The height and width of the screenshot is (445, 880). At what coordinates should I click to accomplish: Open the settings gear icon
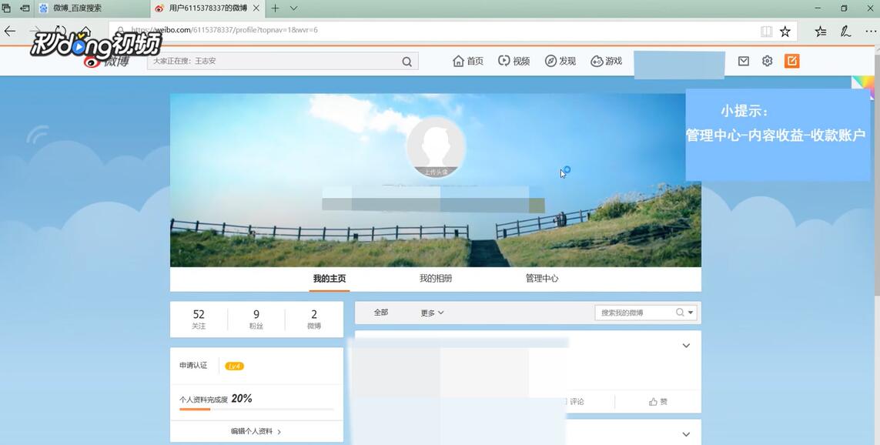(x=767, y=61)
